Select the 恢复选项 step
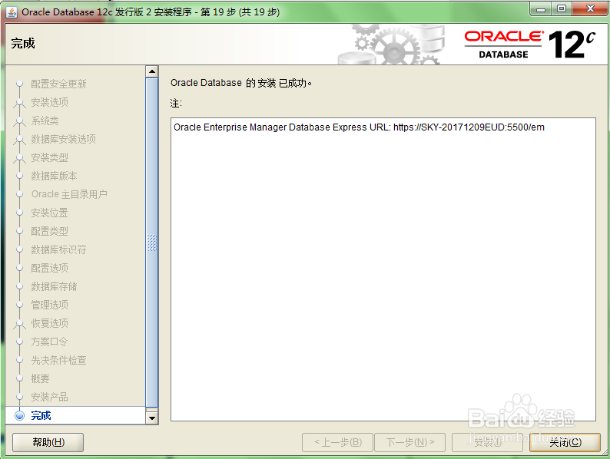This screenshot has height=459, width=610. coord(49,323)
